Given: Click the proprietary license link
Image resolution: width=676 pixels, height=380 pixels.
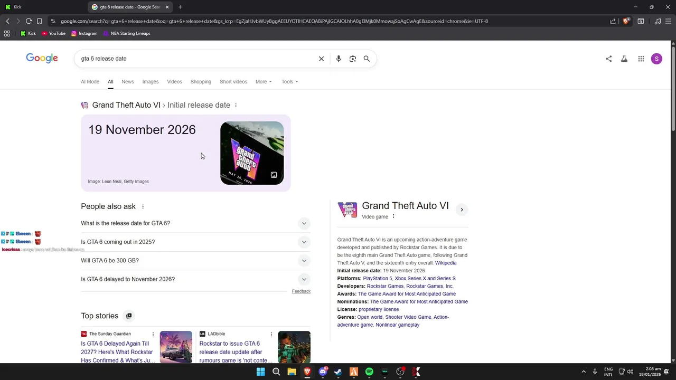Looking at the screenshot, I should click(379, 309).
